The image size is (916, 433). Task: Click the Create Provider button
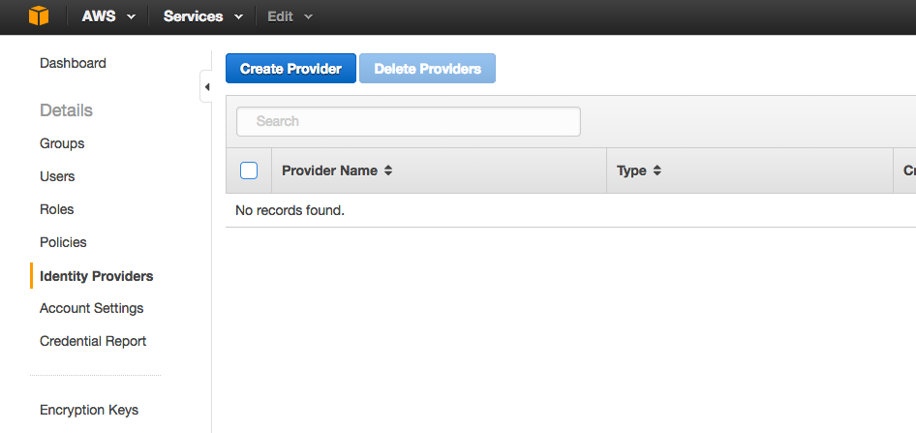[290, 69]
